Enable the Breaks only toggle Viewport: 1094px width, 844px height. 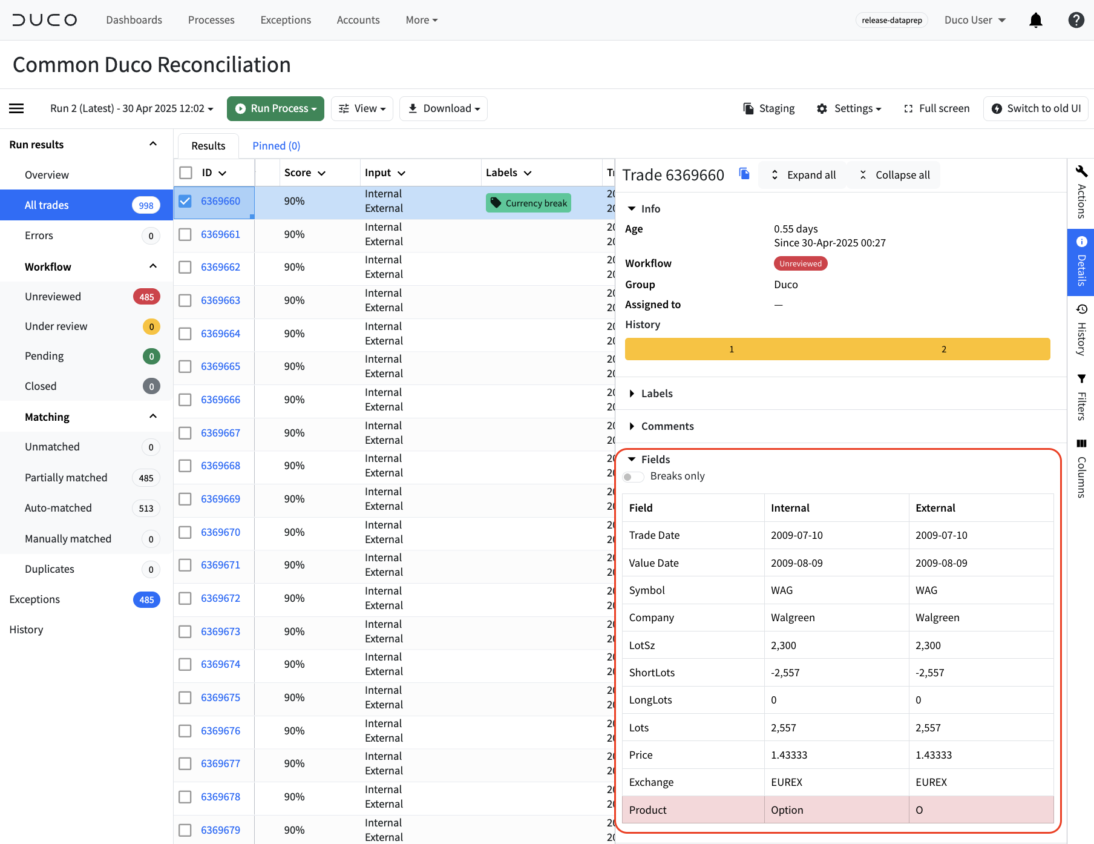(x=633, y=476)
